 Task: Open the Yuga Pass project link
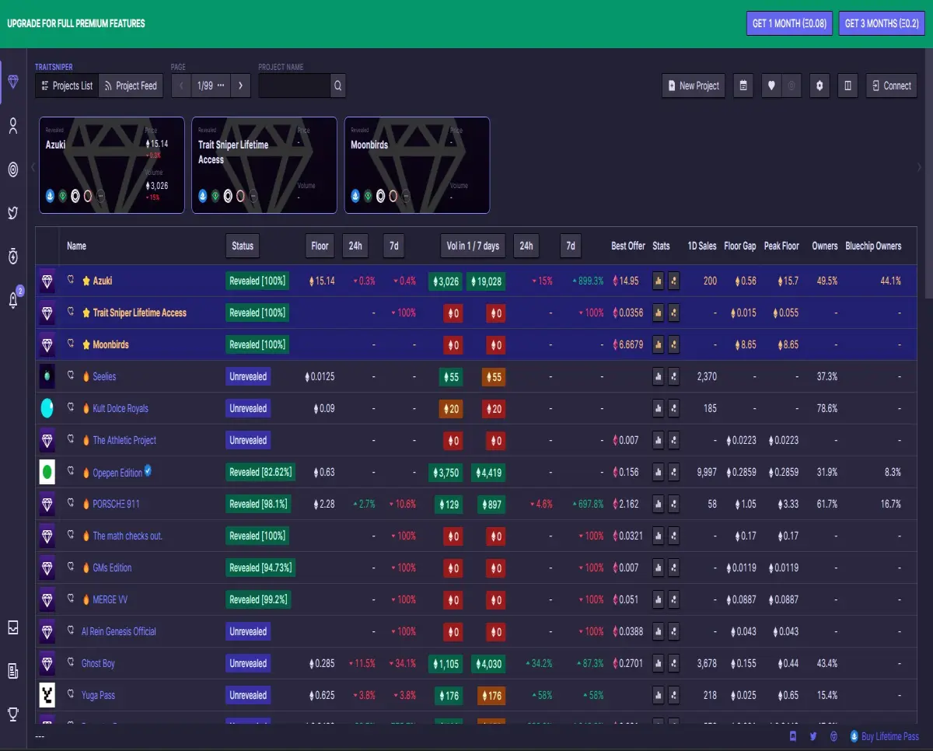98,695
